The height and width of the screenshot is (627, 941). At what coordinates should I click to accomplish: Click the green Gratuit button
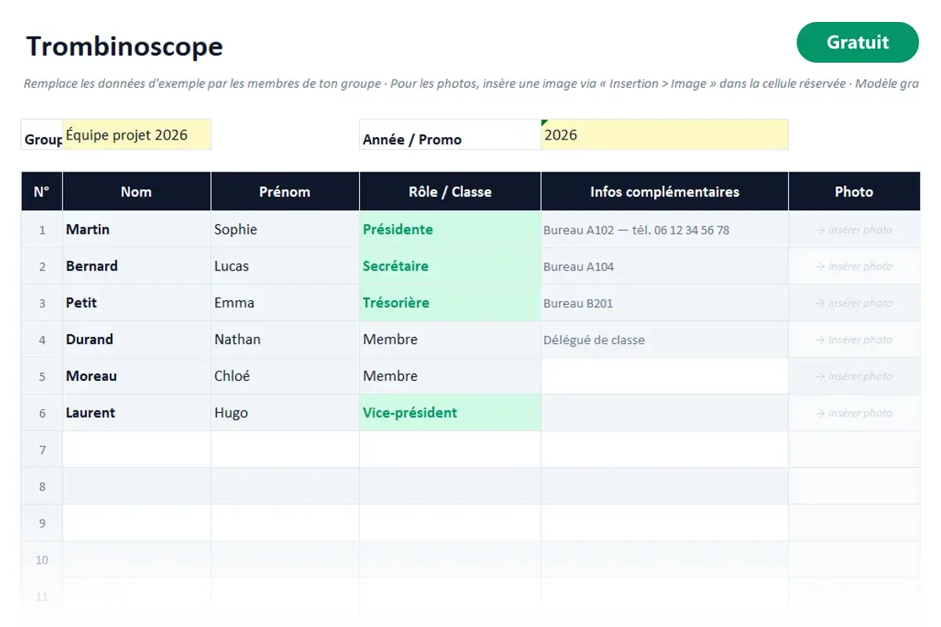857,42
